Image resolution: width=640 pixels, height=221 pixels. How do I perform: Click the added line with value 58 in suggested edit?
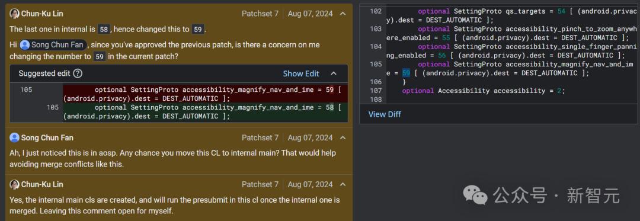click(205, 112)
